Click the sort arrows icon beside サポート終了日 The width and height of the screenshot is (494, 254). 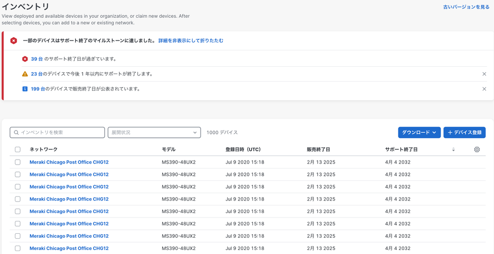pyautogui.click(x=453, y=149)
